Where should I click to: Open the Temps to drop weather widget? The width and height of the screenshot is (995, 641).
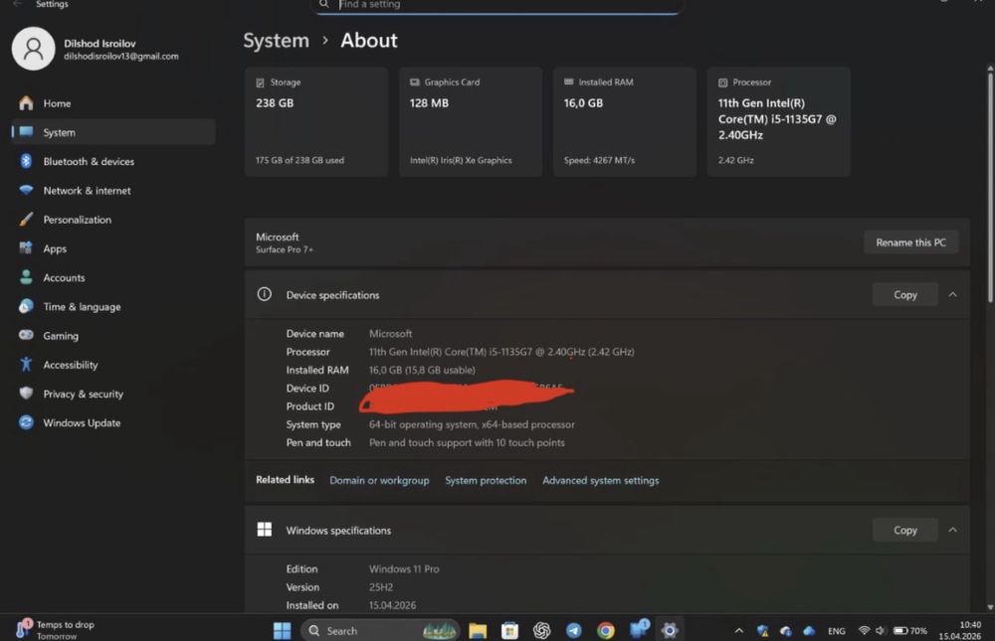pos(56,630)
